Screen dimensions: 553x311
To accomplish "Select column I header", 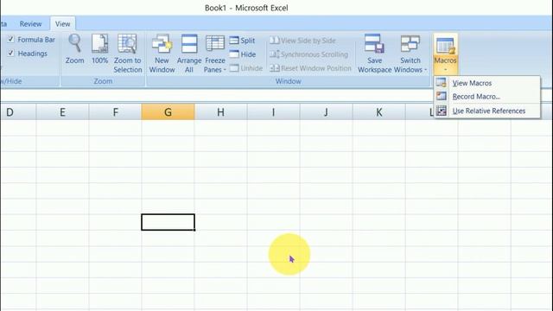I will [x=273, y=112].
